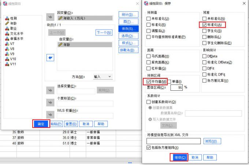Select 性别 variable in the variable list
249x165 pixels.
tap(13, 18)
